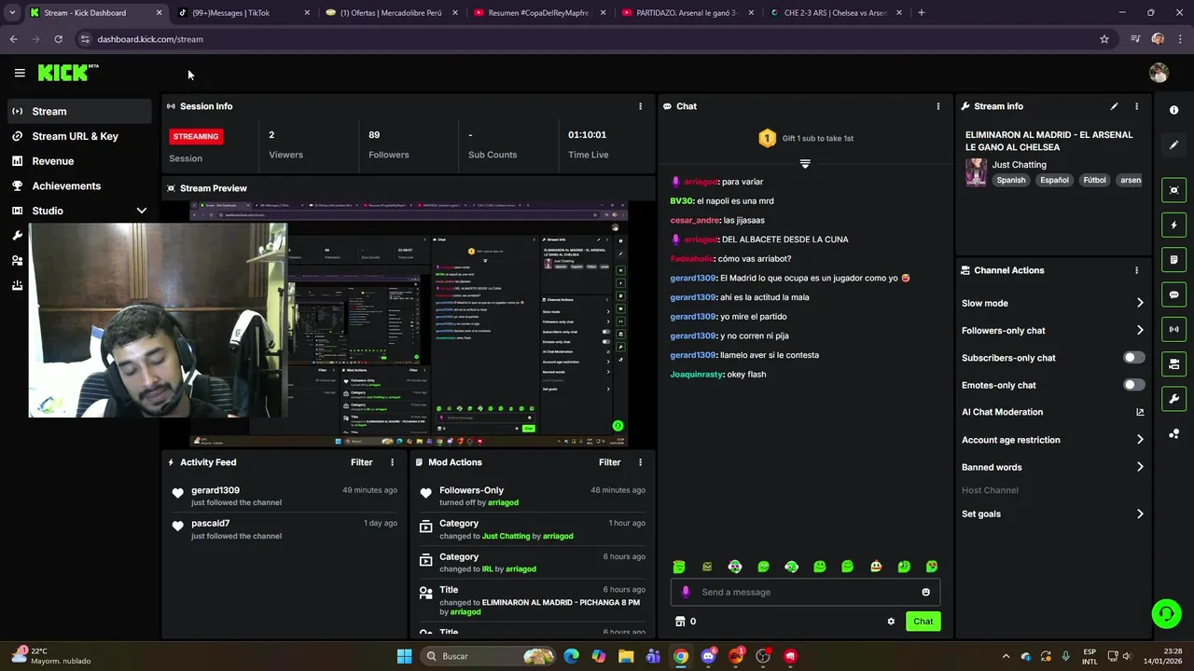Click gerard1309 in Activity Feed
Screen dimensions: 1194x671
coord(215,490)
